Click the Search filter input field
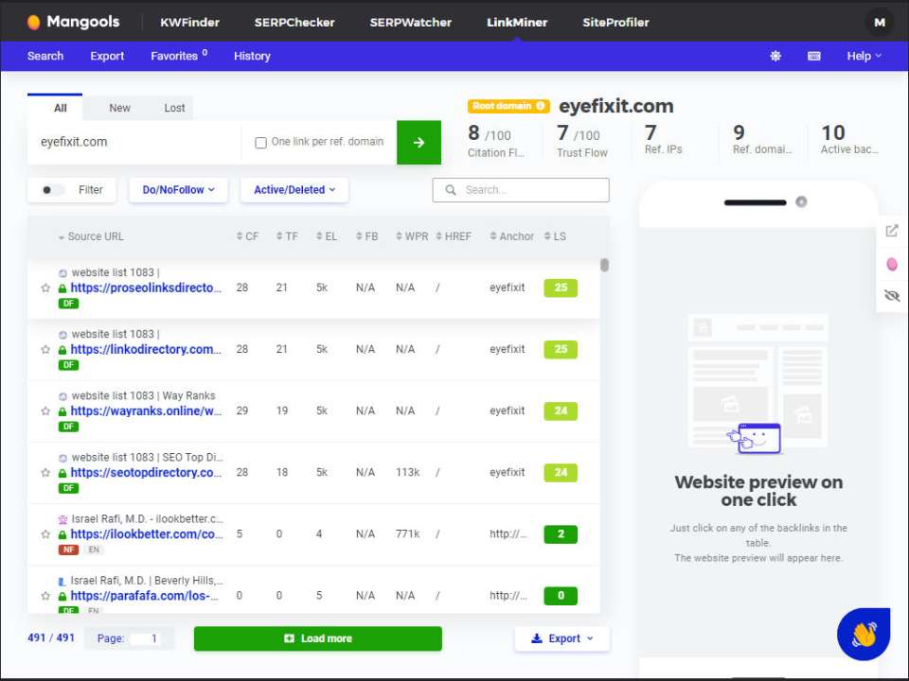The height and width of the screenshot is (681, 909). 520,190
